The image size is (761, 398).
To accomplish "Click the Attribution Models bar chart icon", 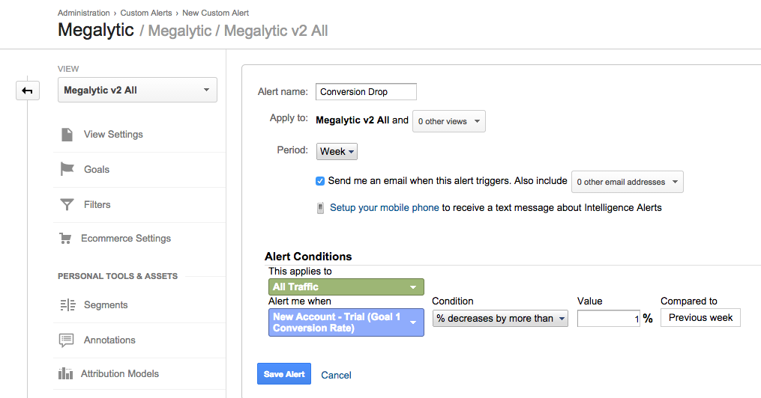I will 67,374.
